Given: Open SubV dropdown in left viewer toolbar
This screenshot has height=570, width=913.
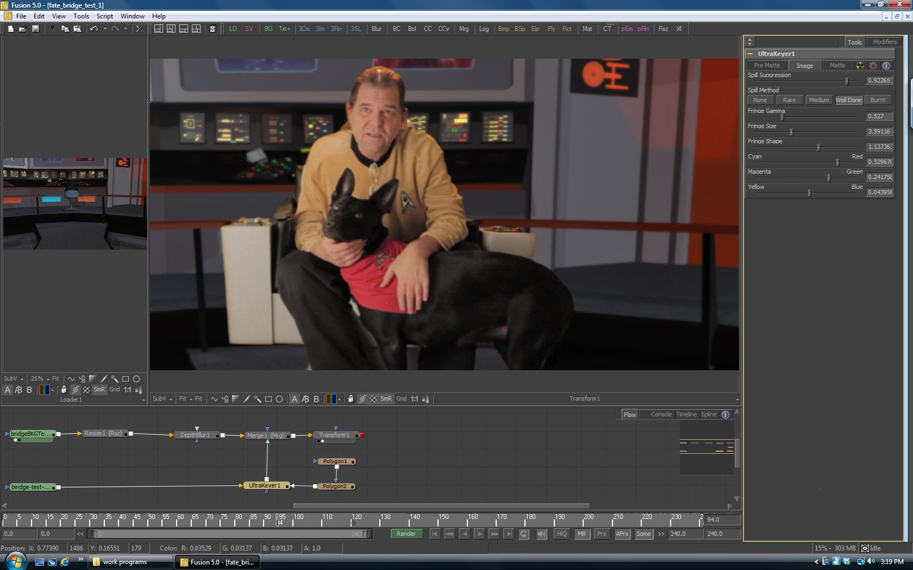Looking at the screenshot, I should coord(14,379).
